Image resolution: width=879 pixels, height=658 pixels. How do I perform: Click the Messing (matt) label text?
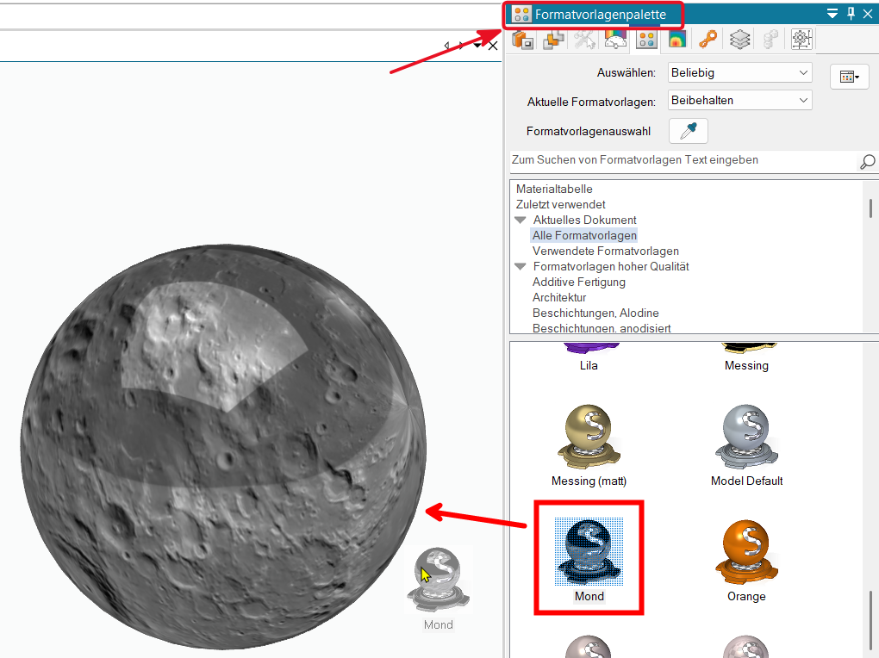(x=589, y=481)
